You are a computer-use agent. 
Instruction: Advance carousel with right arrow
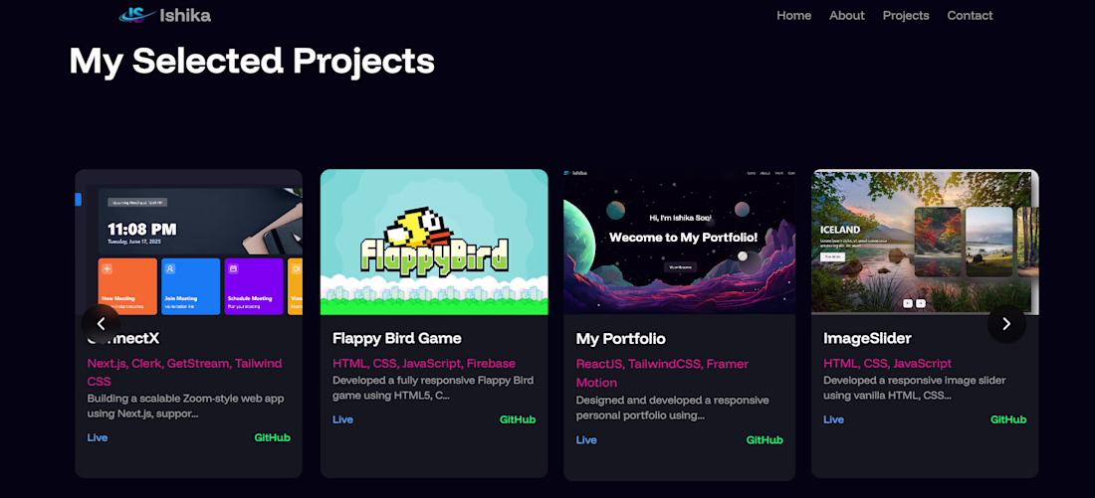[x=1006, y=324]
